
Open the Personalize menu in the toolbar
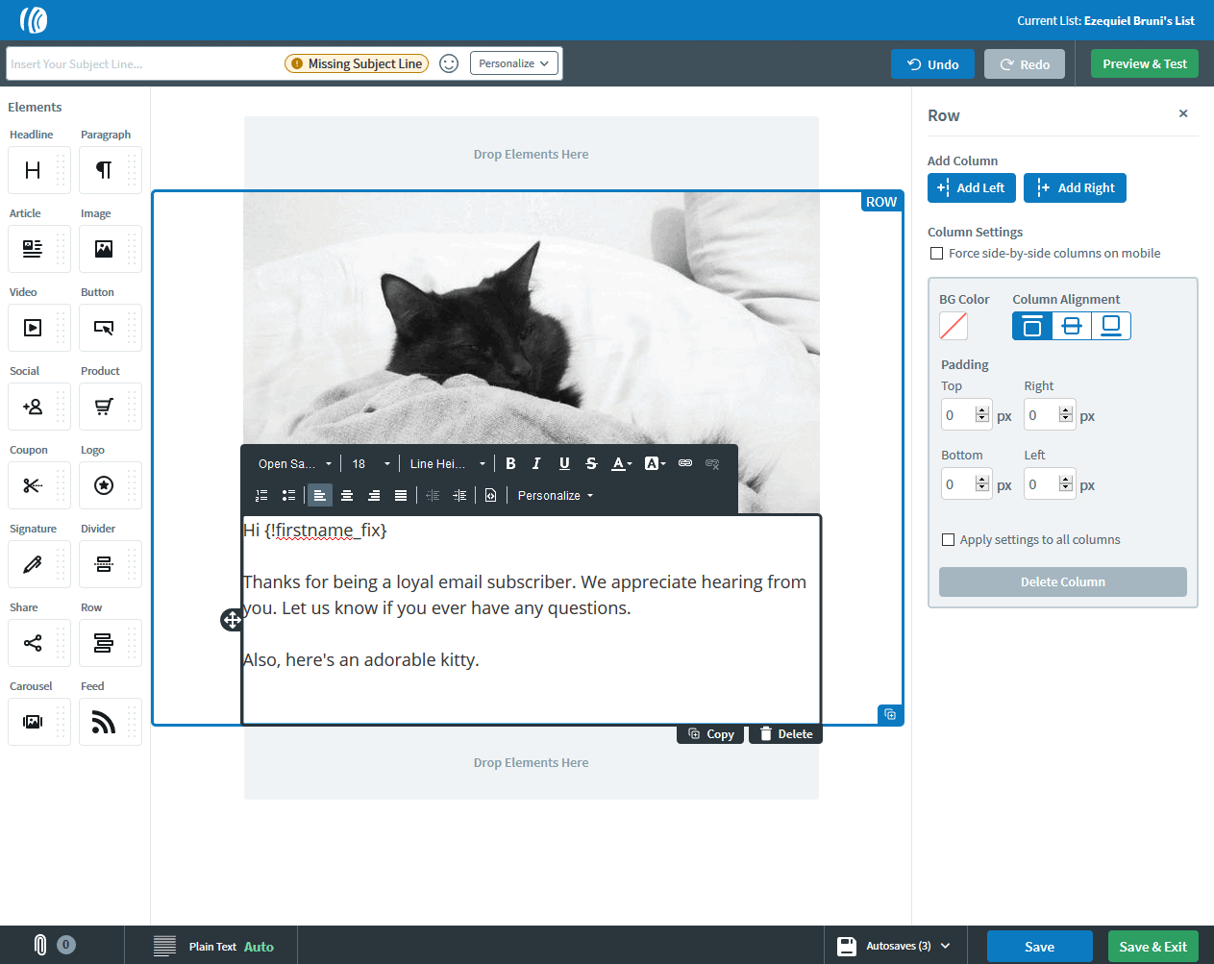tap(554, 495)
